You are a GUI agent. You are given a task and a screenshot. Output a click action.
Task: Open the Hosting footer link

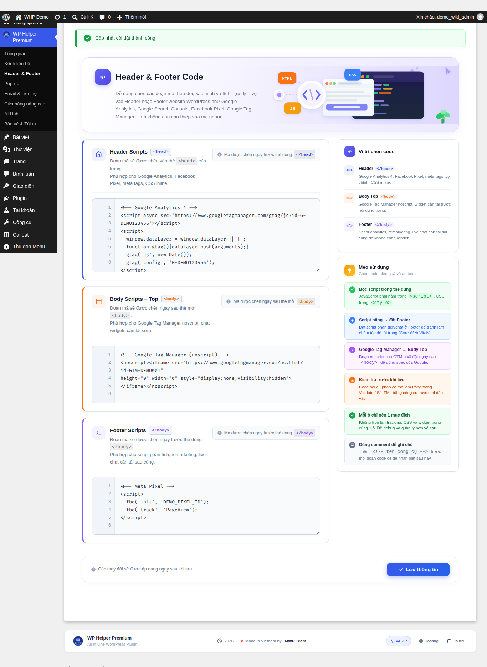coord(429,641)
